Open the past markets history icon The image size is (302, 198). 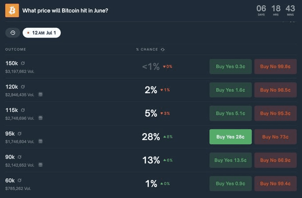tap(13, 33)
